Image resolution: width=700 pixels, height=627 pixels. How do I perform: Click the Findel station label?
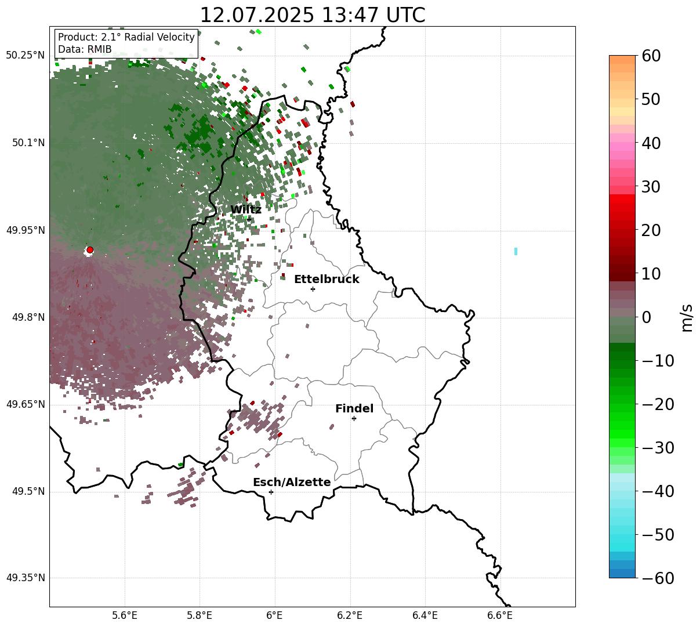(354, 409)
